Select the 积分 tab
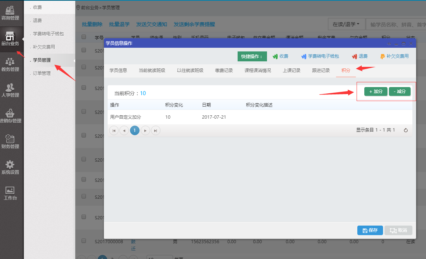This screenshot has width=426, height=259. [346, 71]
